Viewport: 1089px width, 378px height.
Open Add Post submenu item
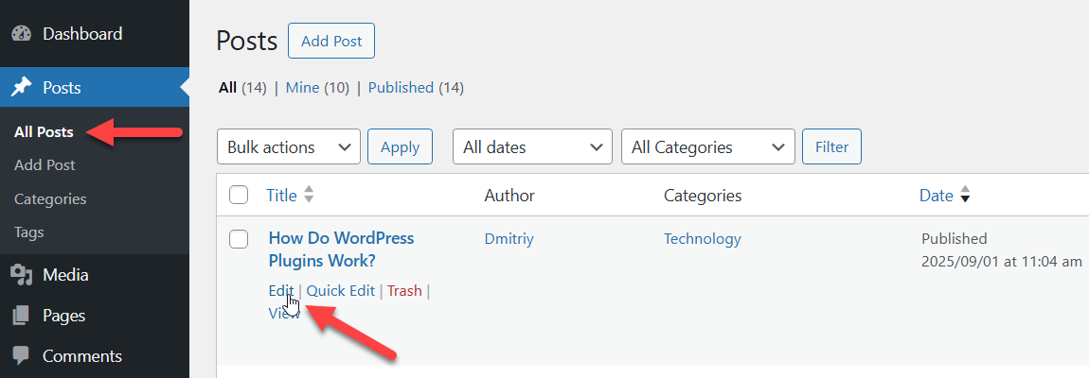(45, 165)
